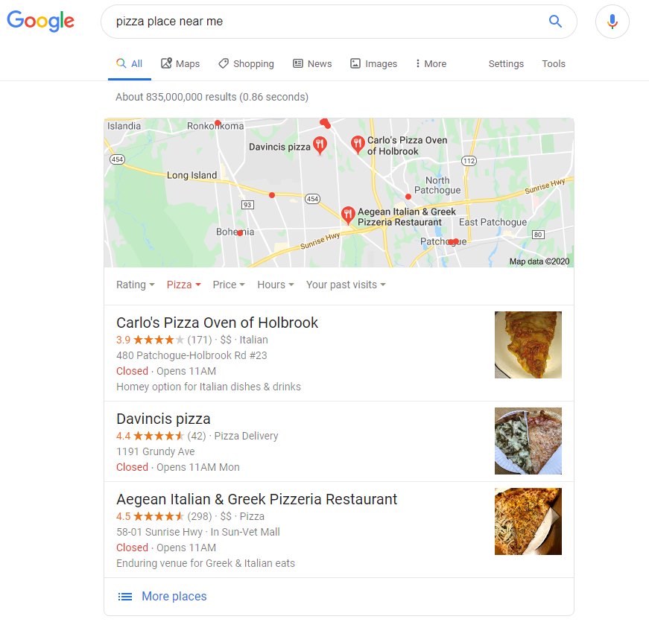Expand the Price filter dropdown
The width and height of the screenshot is (649, 625).
coord(229,285)
